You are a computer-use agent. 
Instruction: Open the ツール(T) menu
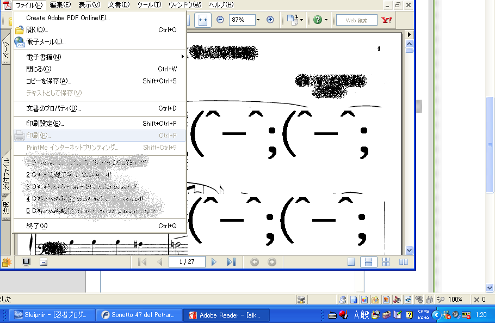click(149, 5)
